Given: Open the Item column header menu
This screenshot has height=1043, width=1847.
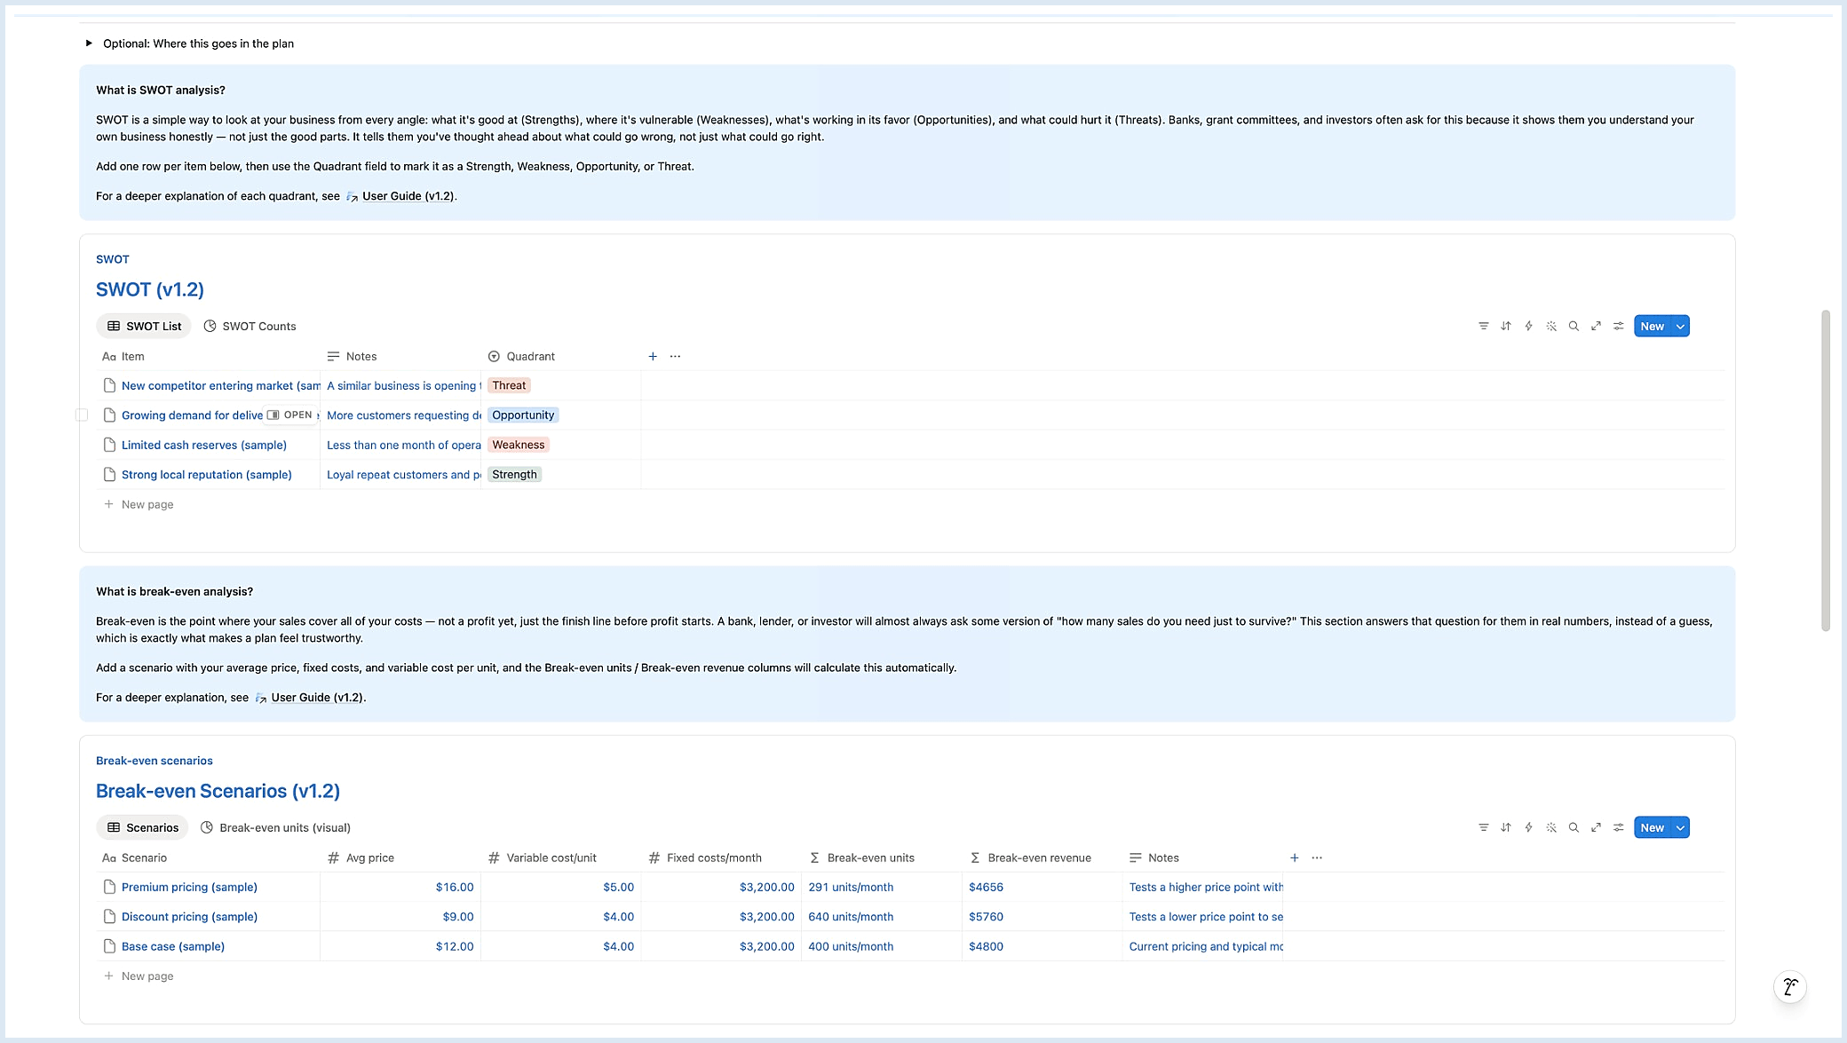Looking at the screenshot, I should tap(208, 357).
